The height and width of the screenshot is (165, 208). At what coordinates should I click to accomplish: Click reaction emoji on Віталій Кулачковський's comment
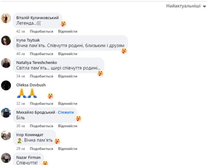(x=63, y=24)
